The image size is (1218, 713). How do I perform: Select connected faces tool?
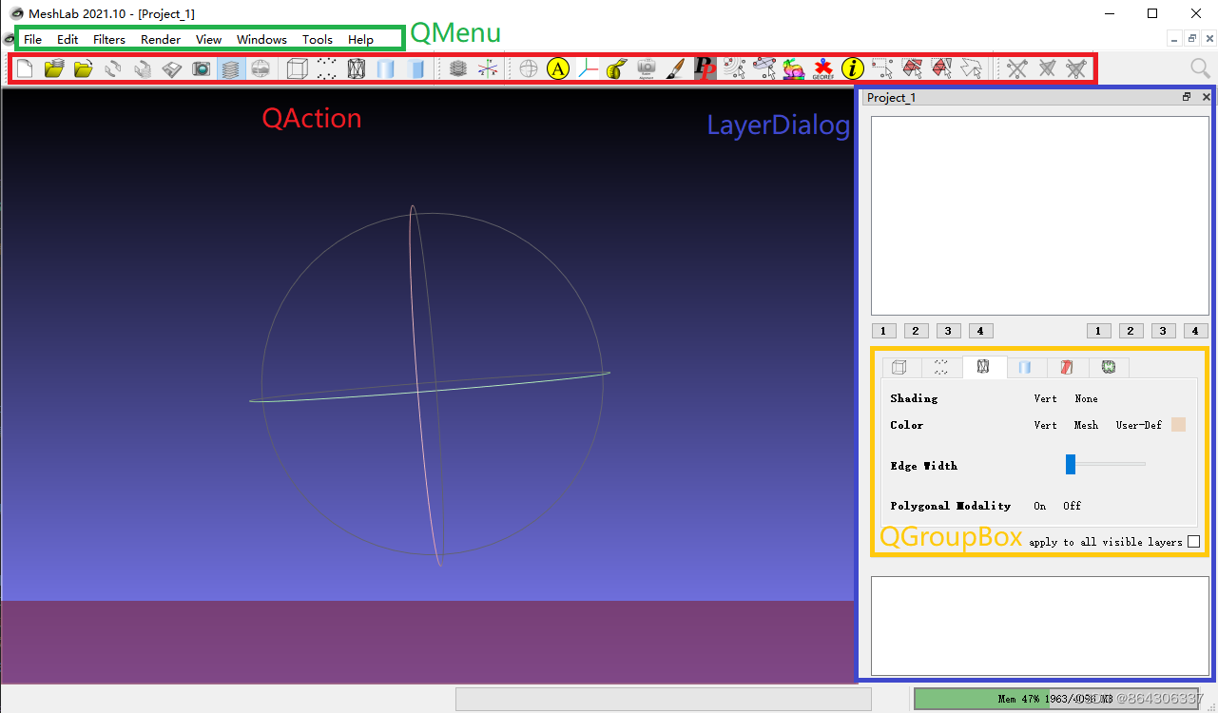[x=941, y=68]
